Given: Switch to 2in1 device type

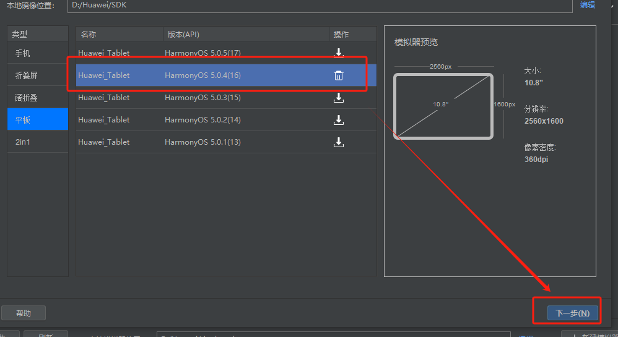Looking at the screenshot, I should (37, 142).
